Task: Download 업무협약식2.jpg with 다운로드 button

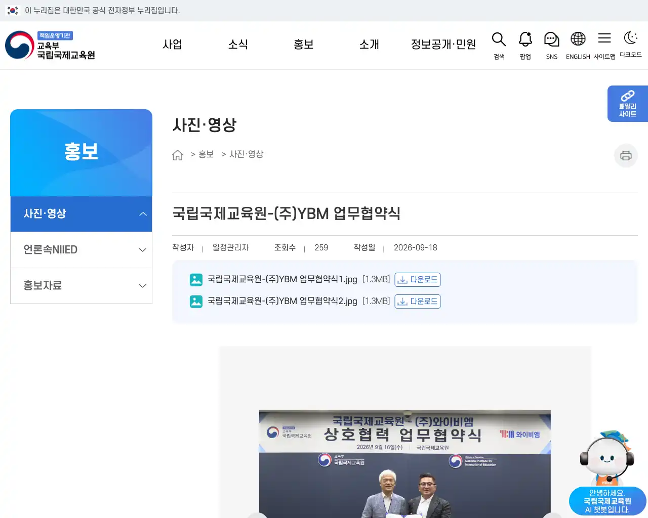Action: pos(418,301)
